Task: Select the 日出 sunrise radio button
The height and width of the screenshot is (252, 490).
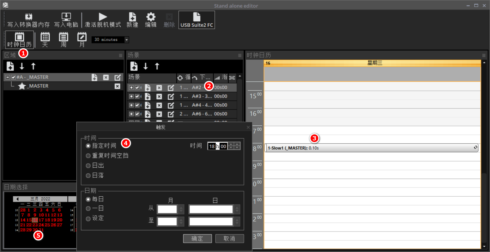Action: pyautogui.click(x=88, y=166)
